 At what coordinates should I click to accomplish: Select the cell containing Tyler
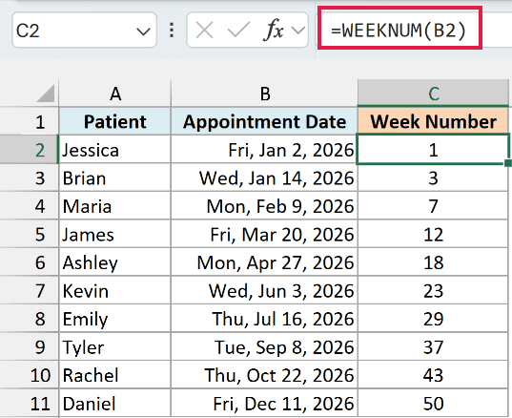(115, 346)
